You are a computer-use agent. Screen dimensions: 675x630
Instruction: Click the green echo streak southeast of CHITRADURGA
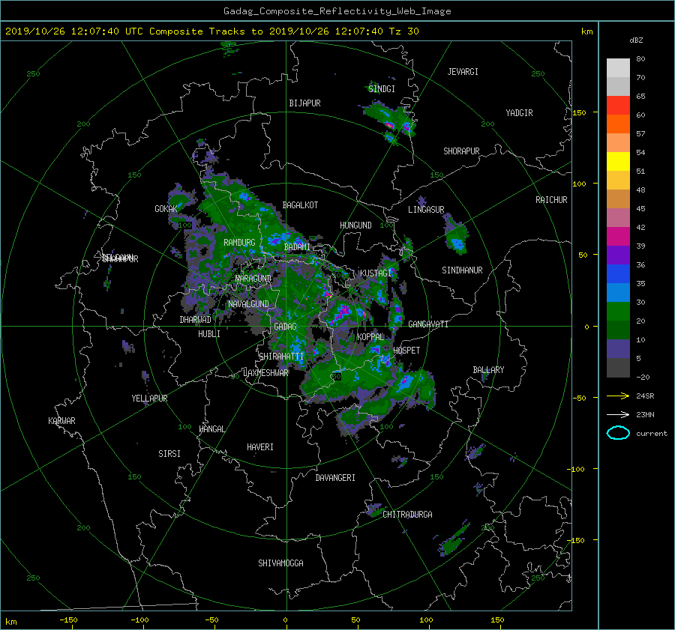(454, 539)
